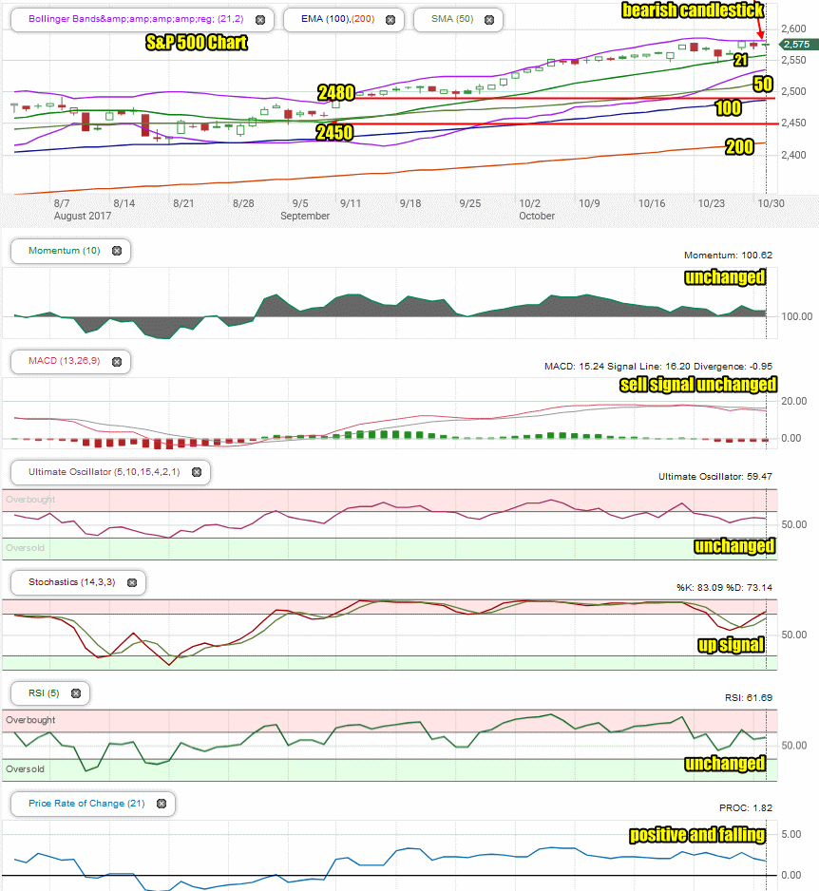
Task: Select the Stochastics (14,3,3) label
Action: [x=71, y=582]
